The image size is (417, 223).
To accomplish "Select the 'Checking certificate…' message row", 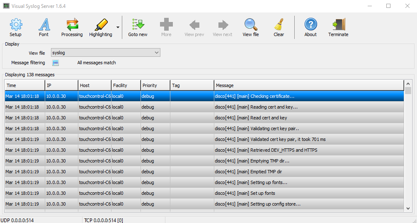I will tap(204, 96).
